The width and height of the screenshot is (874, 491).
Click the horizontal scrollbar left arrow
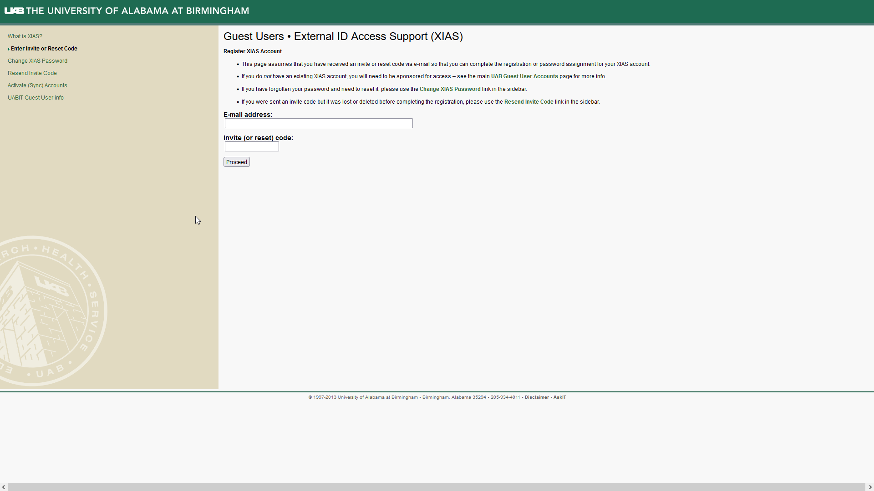point(4,487)
